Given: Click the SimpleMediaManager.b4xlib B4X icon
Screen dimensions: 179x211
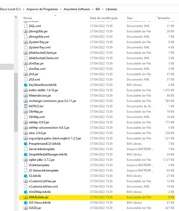Looking at the screenshot, I should pyautogui.click(x=25, y=154).
